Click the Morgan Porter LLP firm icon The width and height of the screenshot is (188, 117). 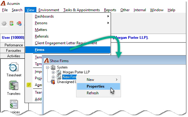pos(59,72)
